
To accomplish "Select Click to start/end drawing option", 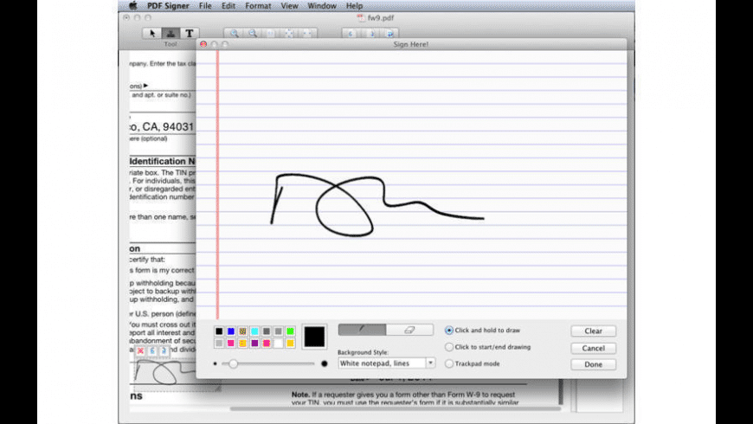I will [449, 347].
